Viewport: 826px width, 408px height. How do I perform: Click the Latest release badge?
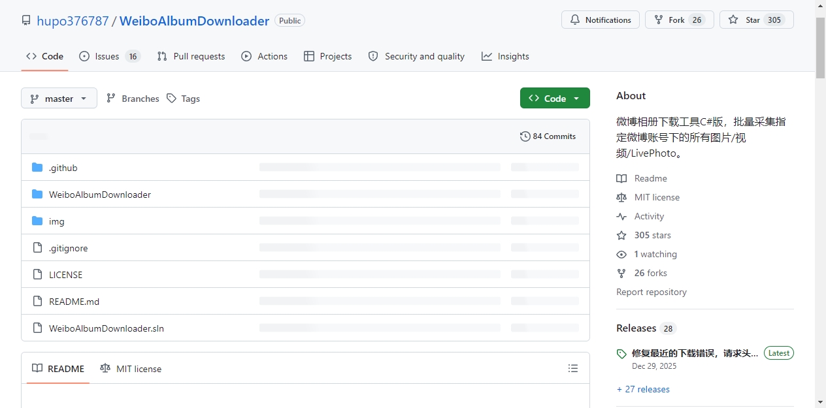coord(778,353)
